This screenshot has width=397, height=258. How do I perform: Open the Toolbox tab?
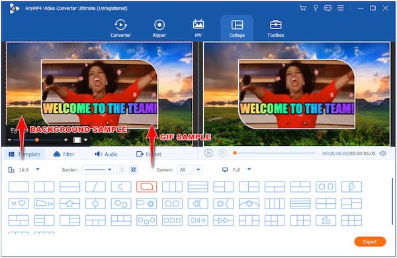(x=276, y=28)
